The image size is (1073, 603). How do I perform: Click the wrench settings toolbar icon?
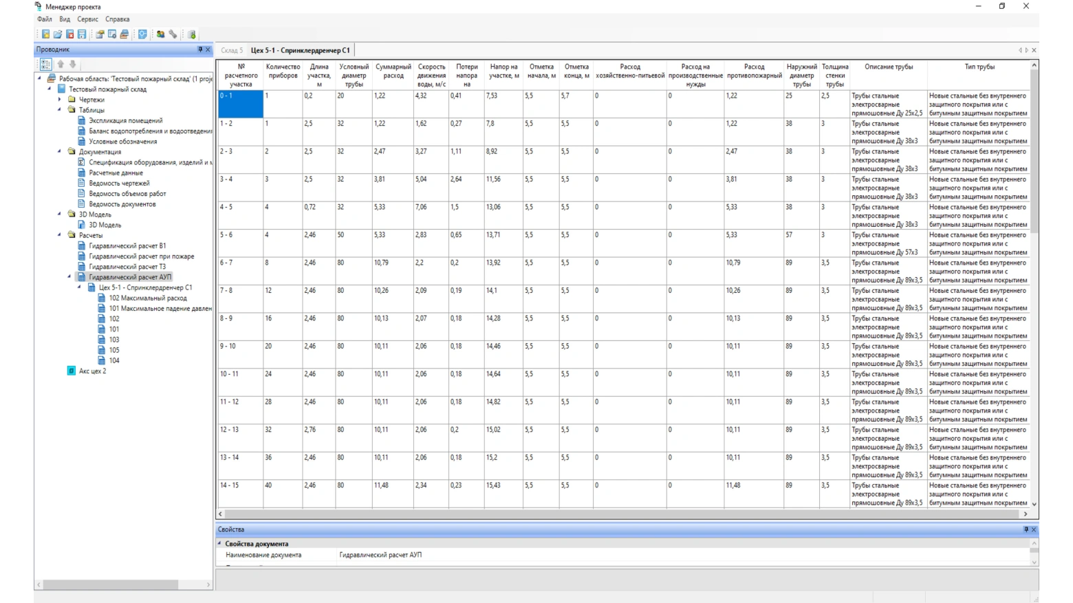pyautogui.click(x=173, y=34)
